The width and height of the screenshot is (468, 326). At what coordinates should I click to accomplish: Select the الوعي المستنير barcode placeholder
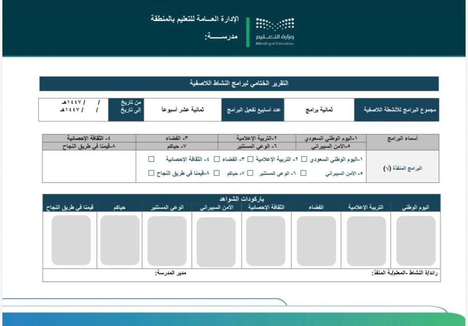click(x=167, y=241)
